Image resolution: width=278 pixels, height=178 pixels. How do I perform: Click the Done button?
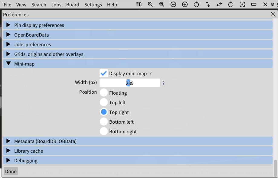coord(11,171)
